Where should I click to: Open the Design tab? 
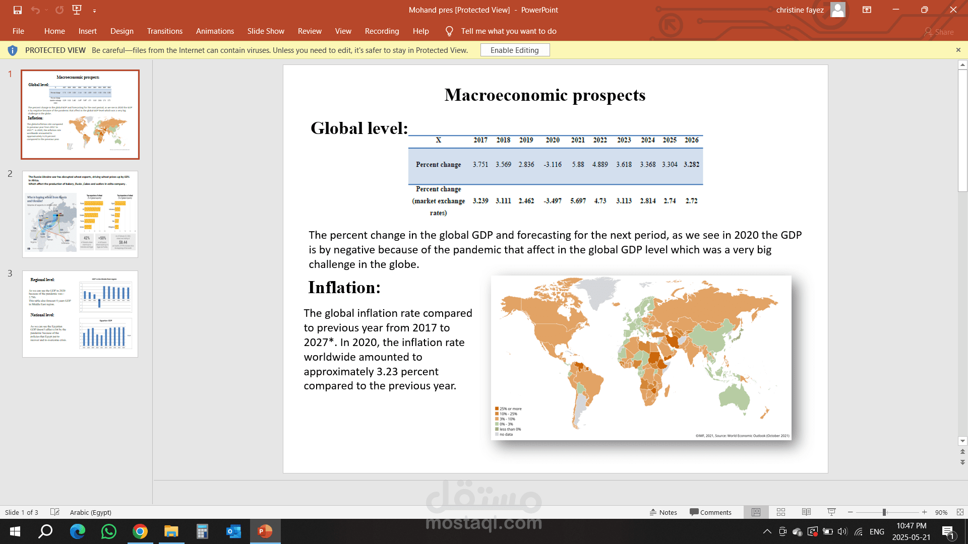point(122,31)
